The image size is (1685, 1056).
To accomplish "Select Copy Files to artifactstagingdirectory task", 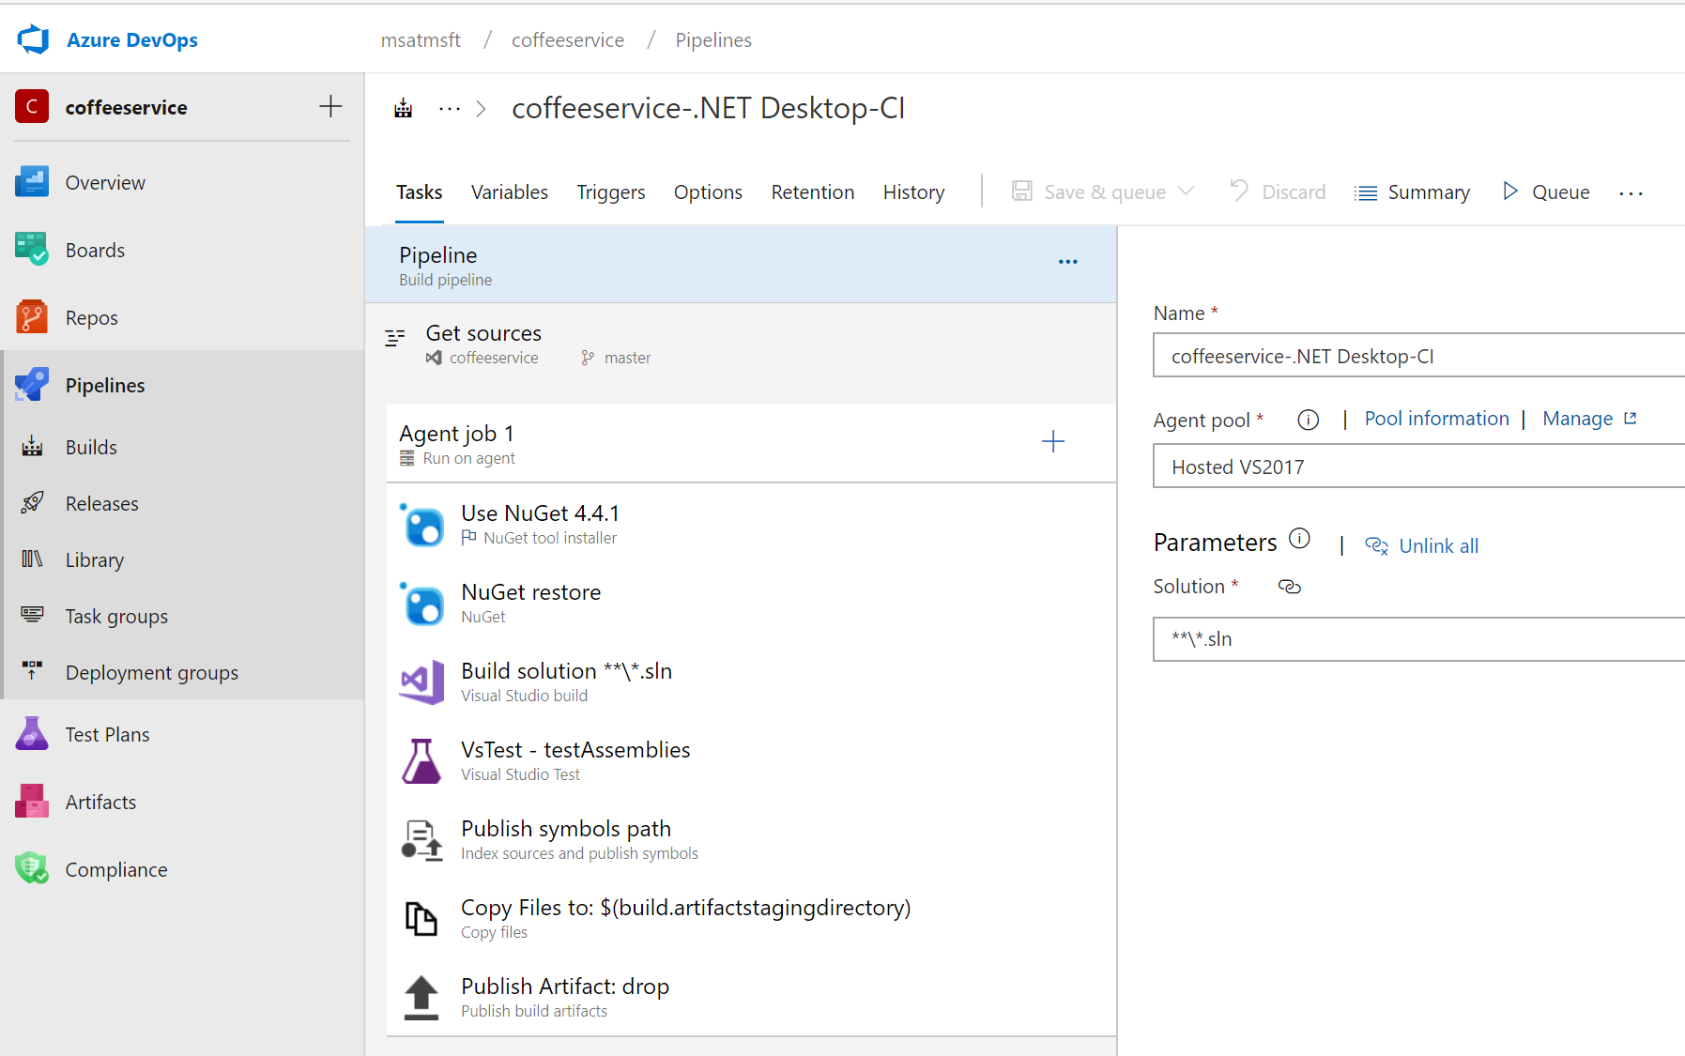I will [x=751, y=918].
